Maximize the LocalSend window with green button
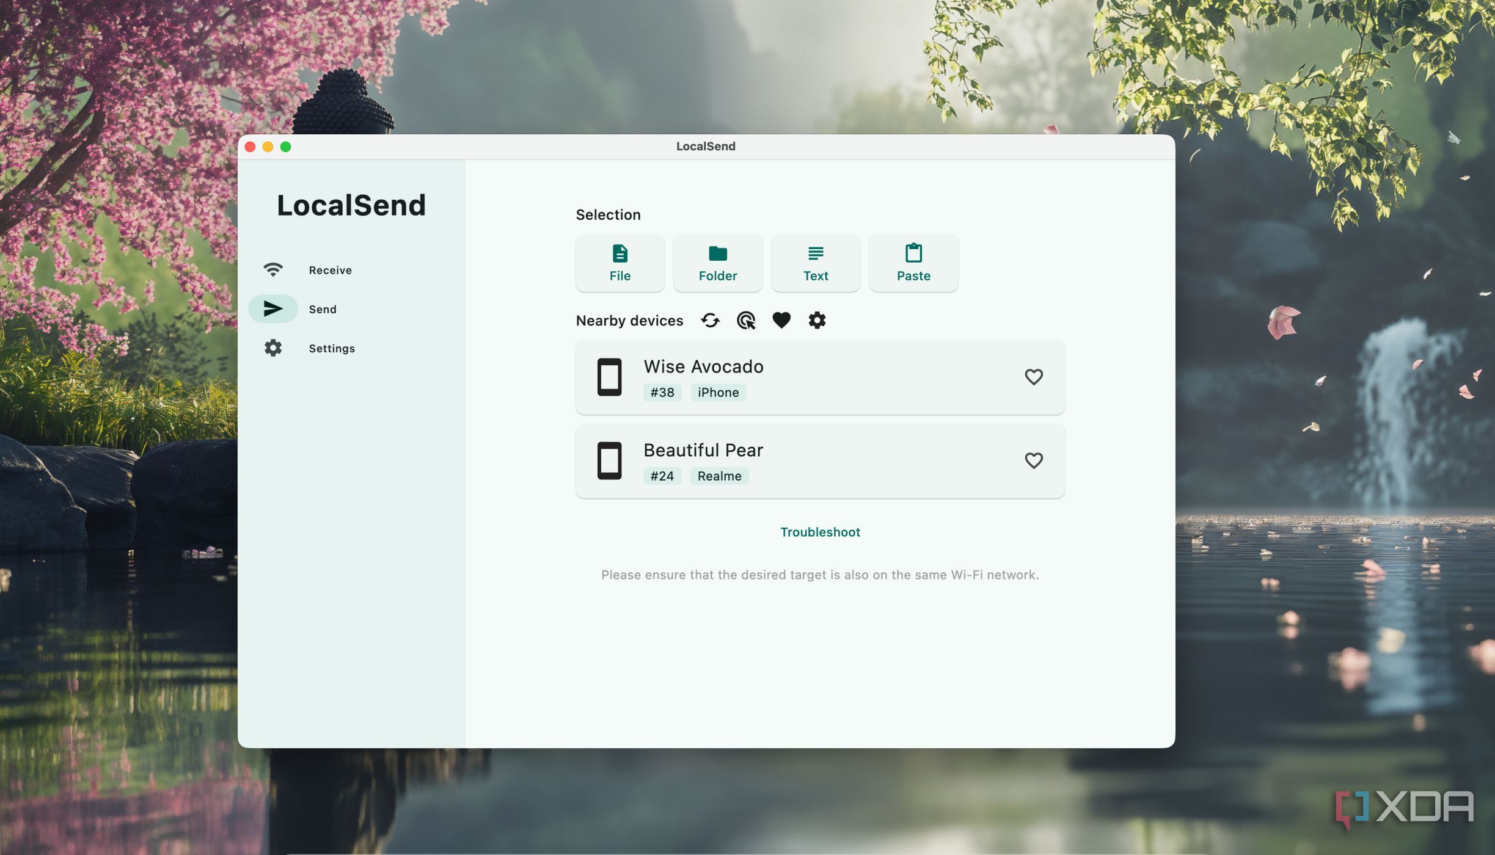Viewport: 1495px width, 855px height. click(285, 147)
